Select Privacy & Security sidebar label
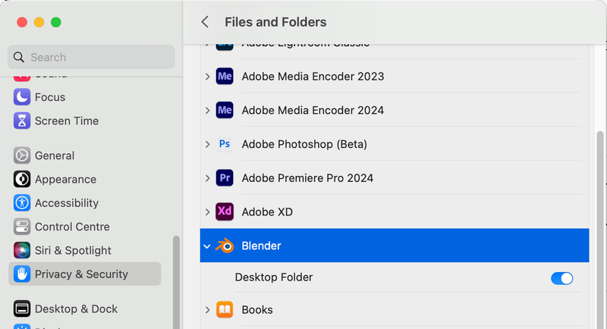607x329 pixels. point(81,274)
